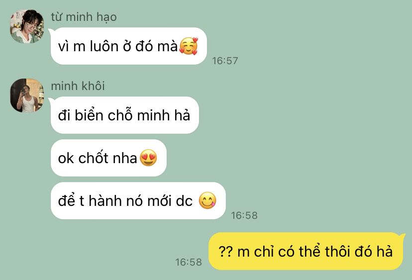Select the message "đi biển chỗ minh hả"

[125, 115]
